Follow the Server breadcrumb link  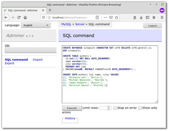[x=80, y=24]
